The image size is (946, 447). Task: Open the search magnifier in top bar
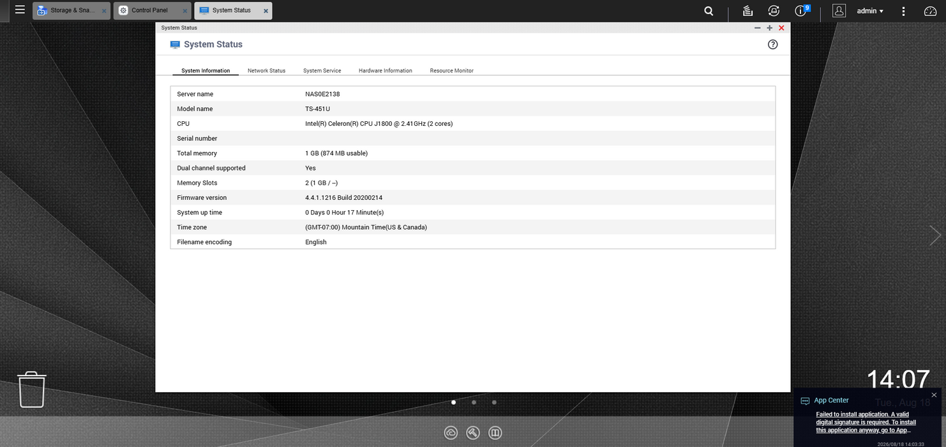pos(709,11)
